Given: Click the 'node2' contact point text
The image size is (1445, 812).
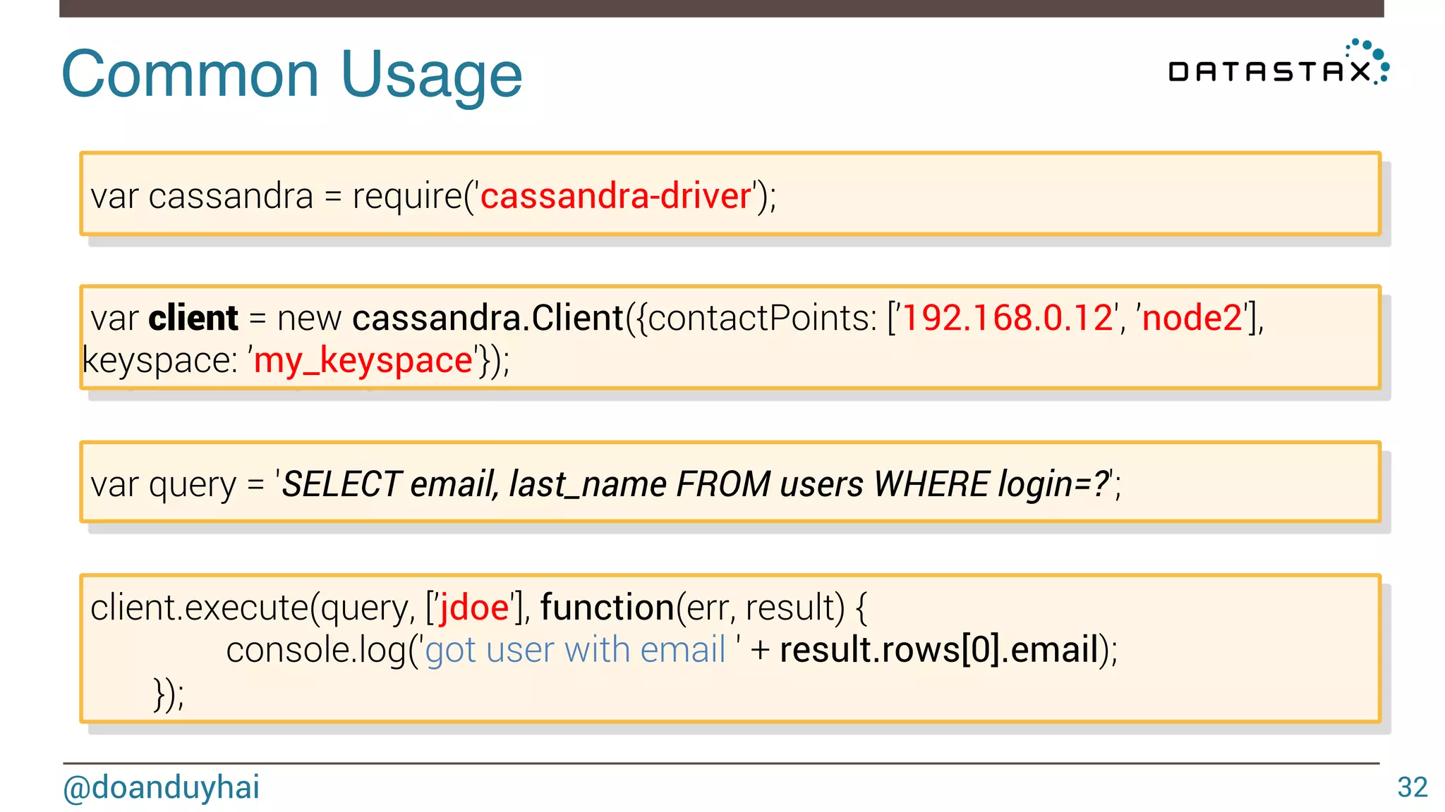Looking at the screenshot, I should pyautogui.click(x=1192, y=318).
